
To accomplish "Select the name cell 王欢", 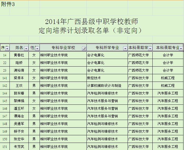I will (19, 86).
